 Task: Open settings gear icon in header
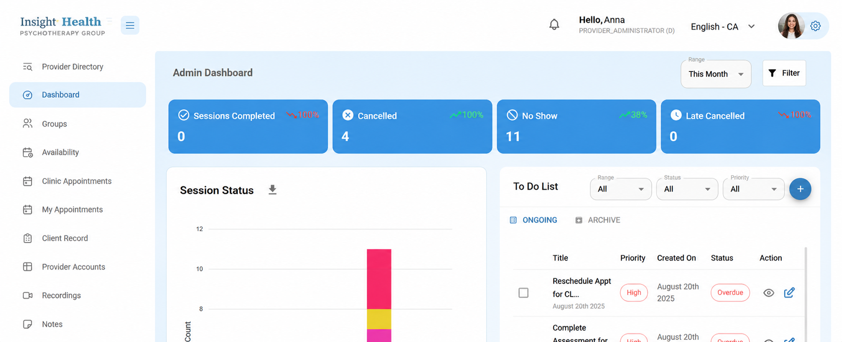815,26
